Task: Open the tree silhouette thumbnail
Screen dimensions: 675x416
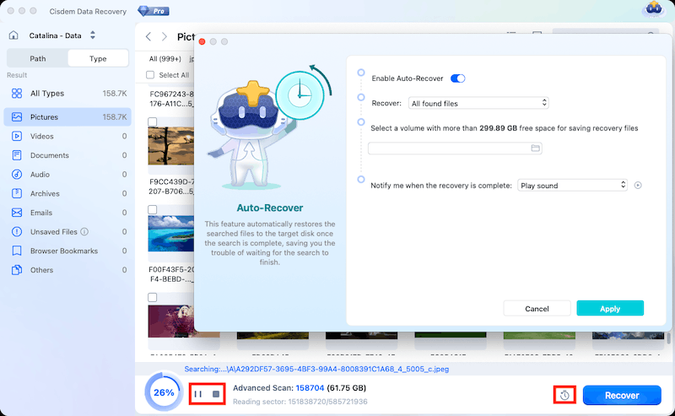Action: coord(171,146)
